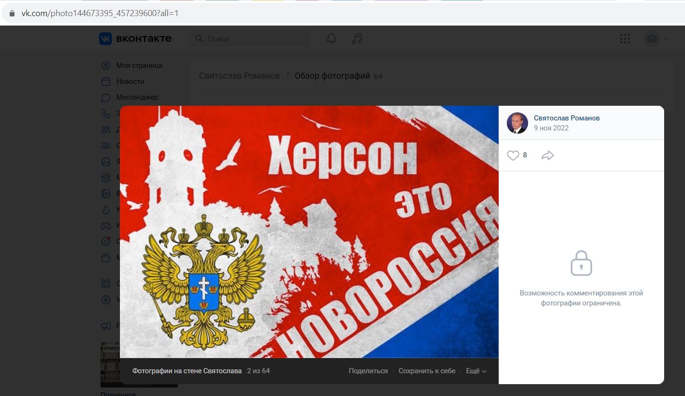Click the clips sidebar icon
685x396 pixels.
[106, 210]
